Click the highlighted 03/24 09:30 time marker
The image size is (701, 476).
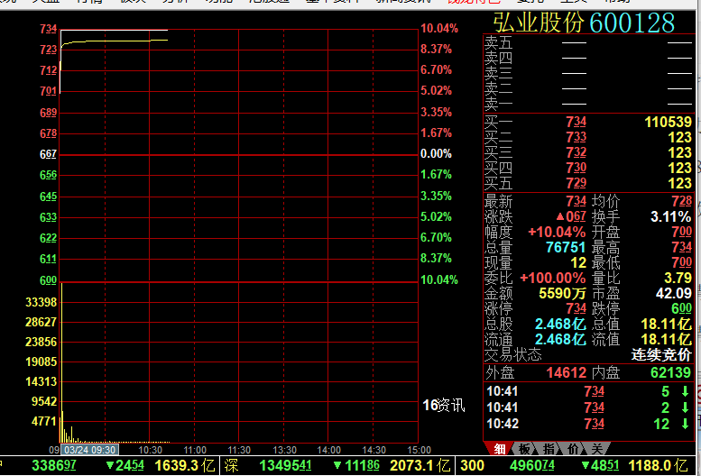pyautogui.click(x=90, y=450)
